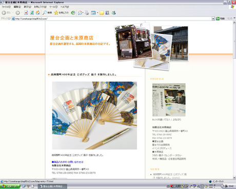Open the Forward button history dropdown arrow
The width and height of the screenshot is (236, 189).
(x=22, y=13)
